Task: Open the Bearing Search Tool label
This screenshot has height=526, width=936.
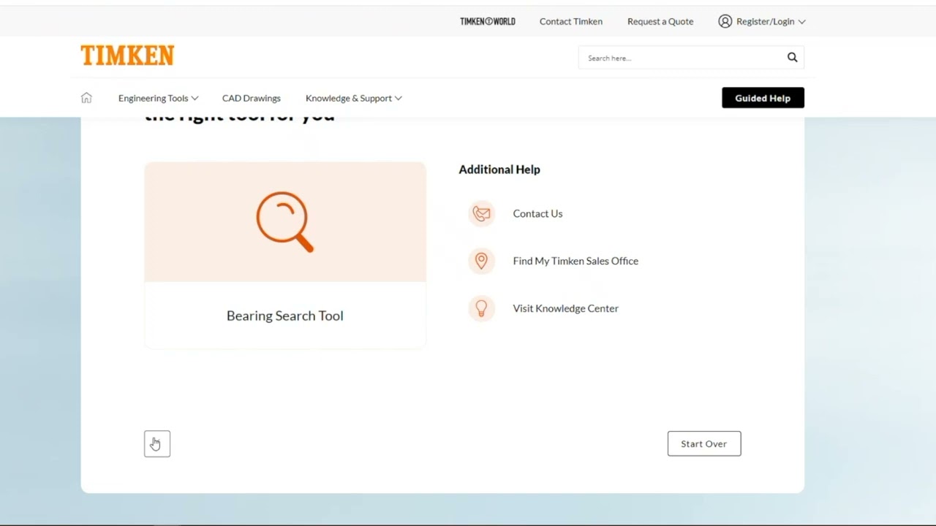Action: (x=285, y=316)
